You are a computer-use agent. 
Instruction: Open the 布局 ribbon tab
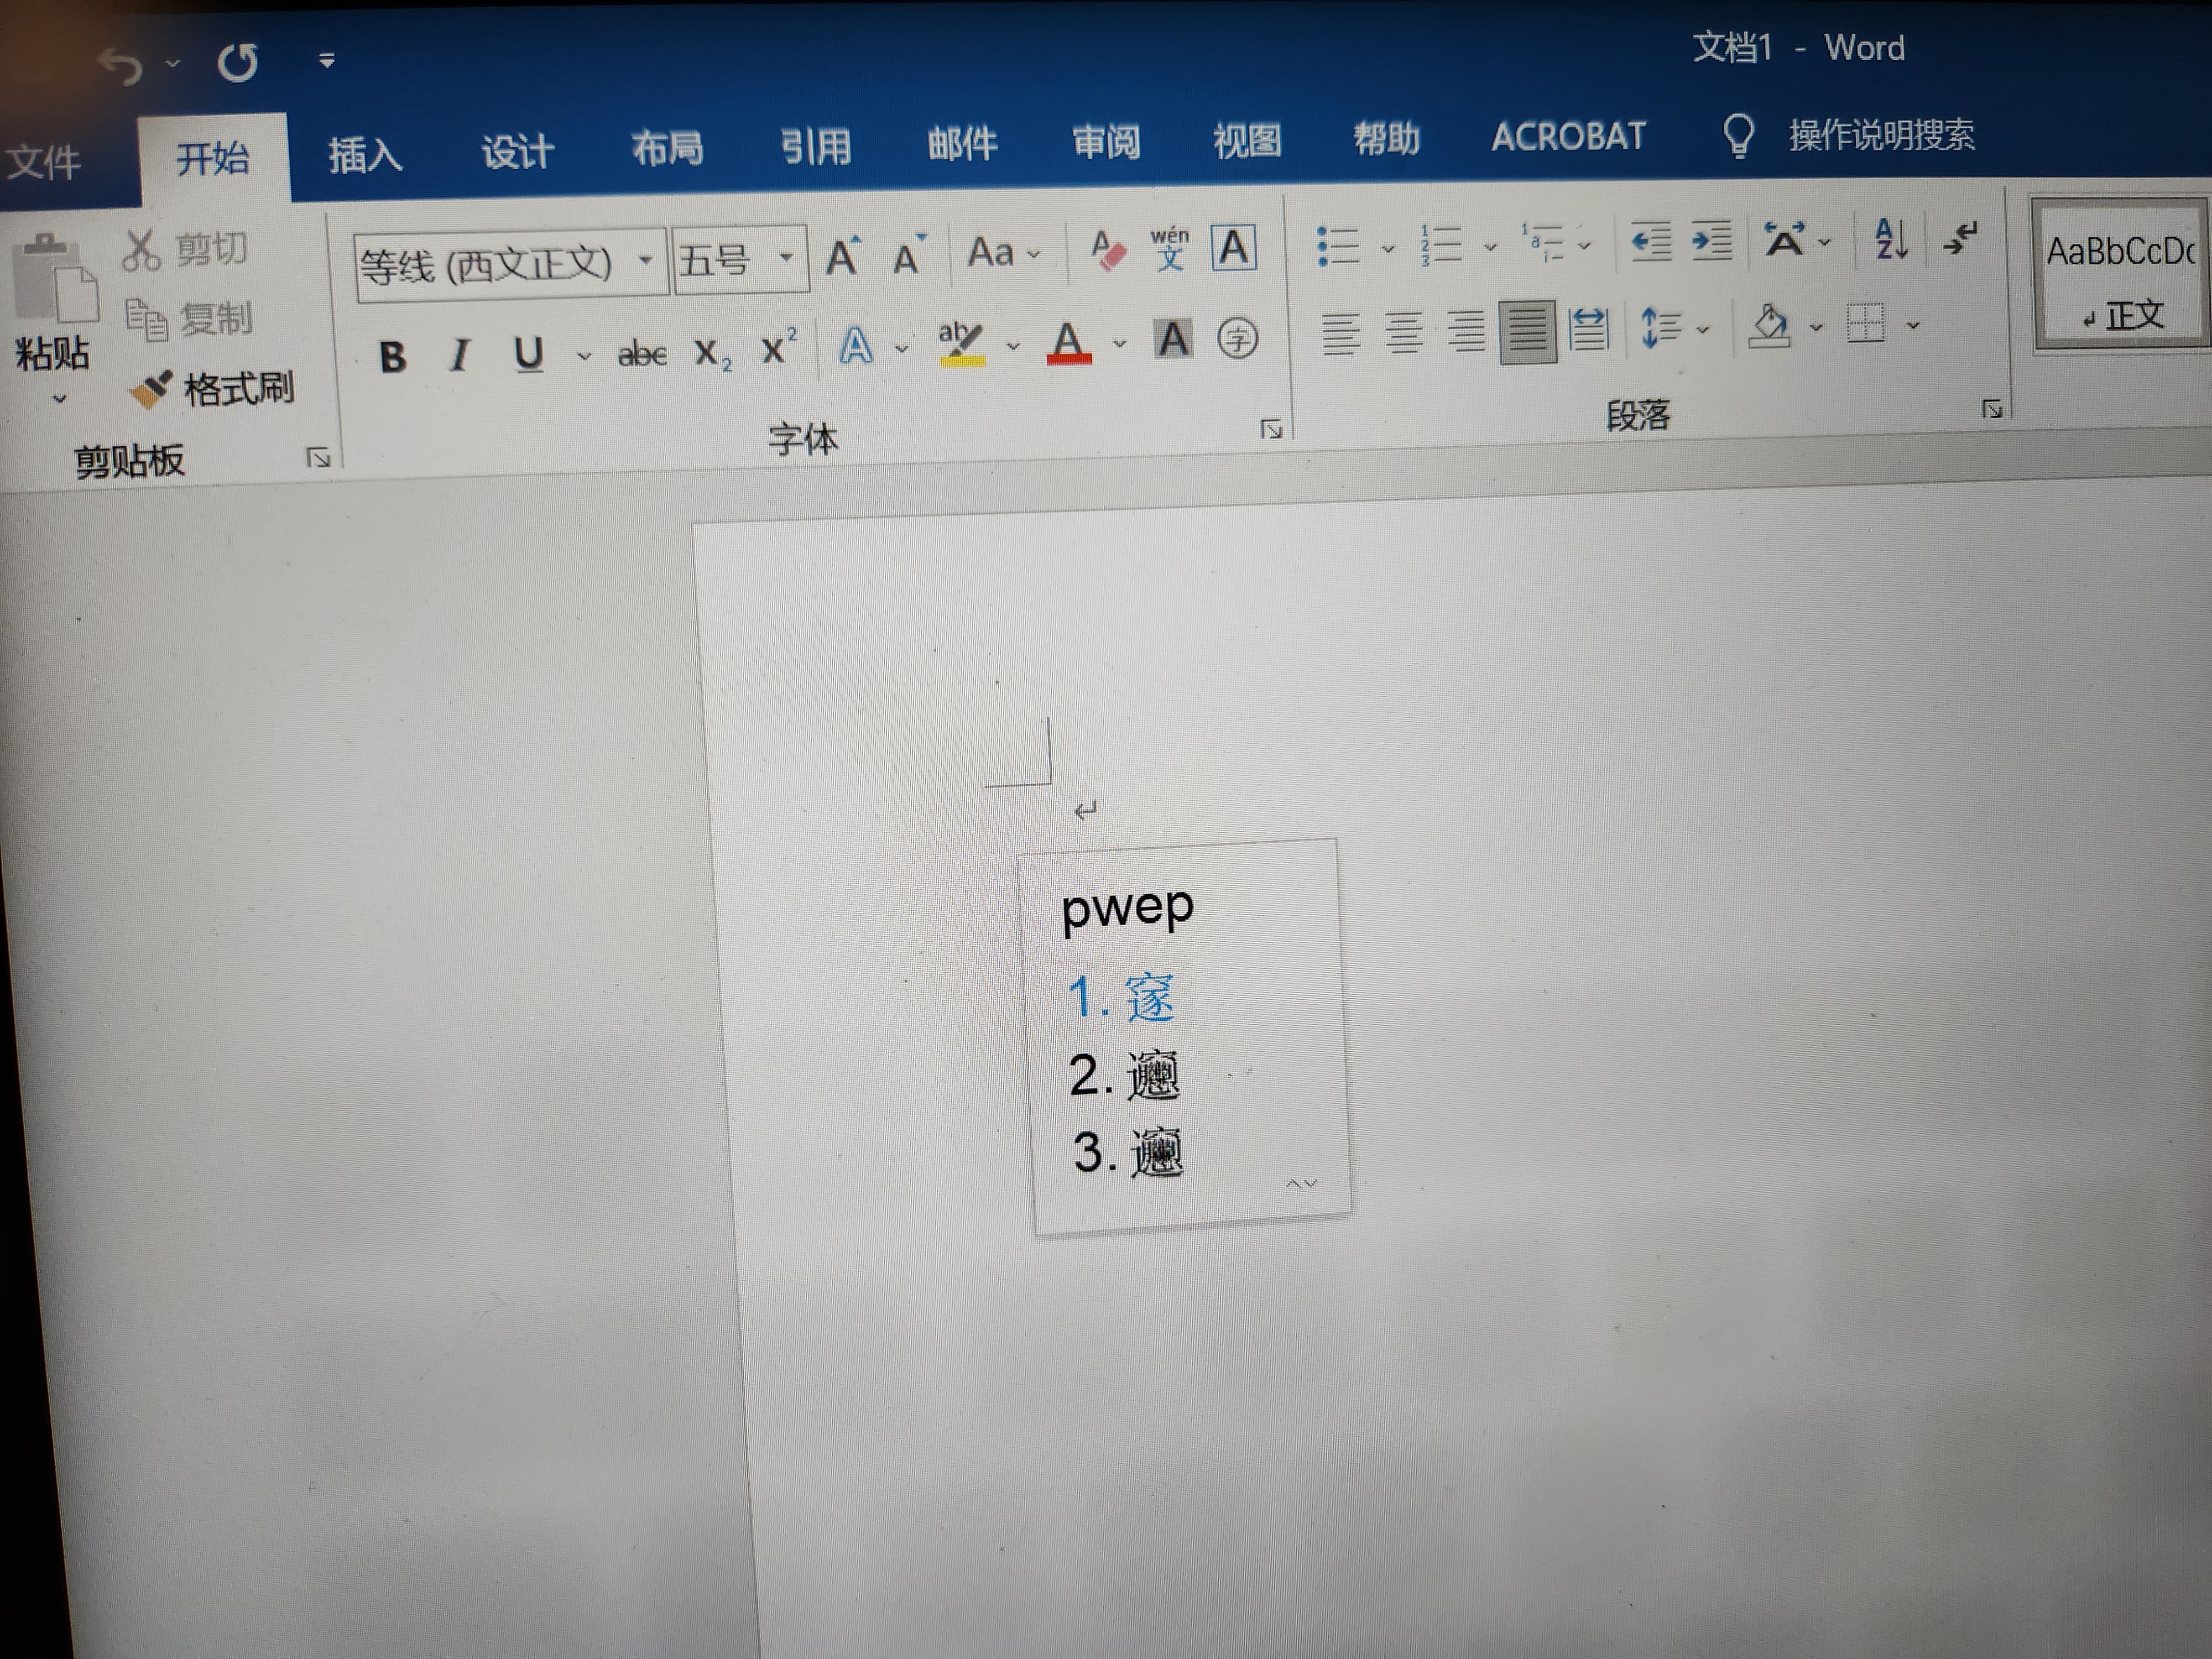coord(667,149)
